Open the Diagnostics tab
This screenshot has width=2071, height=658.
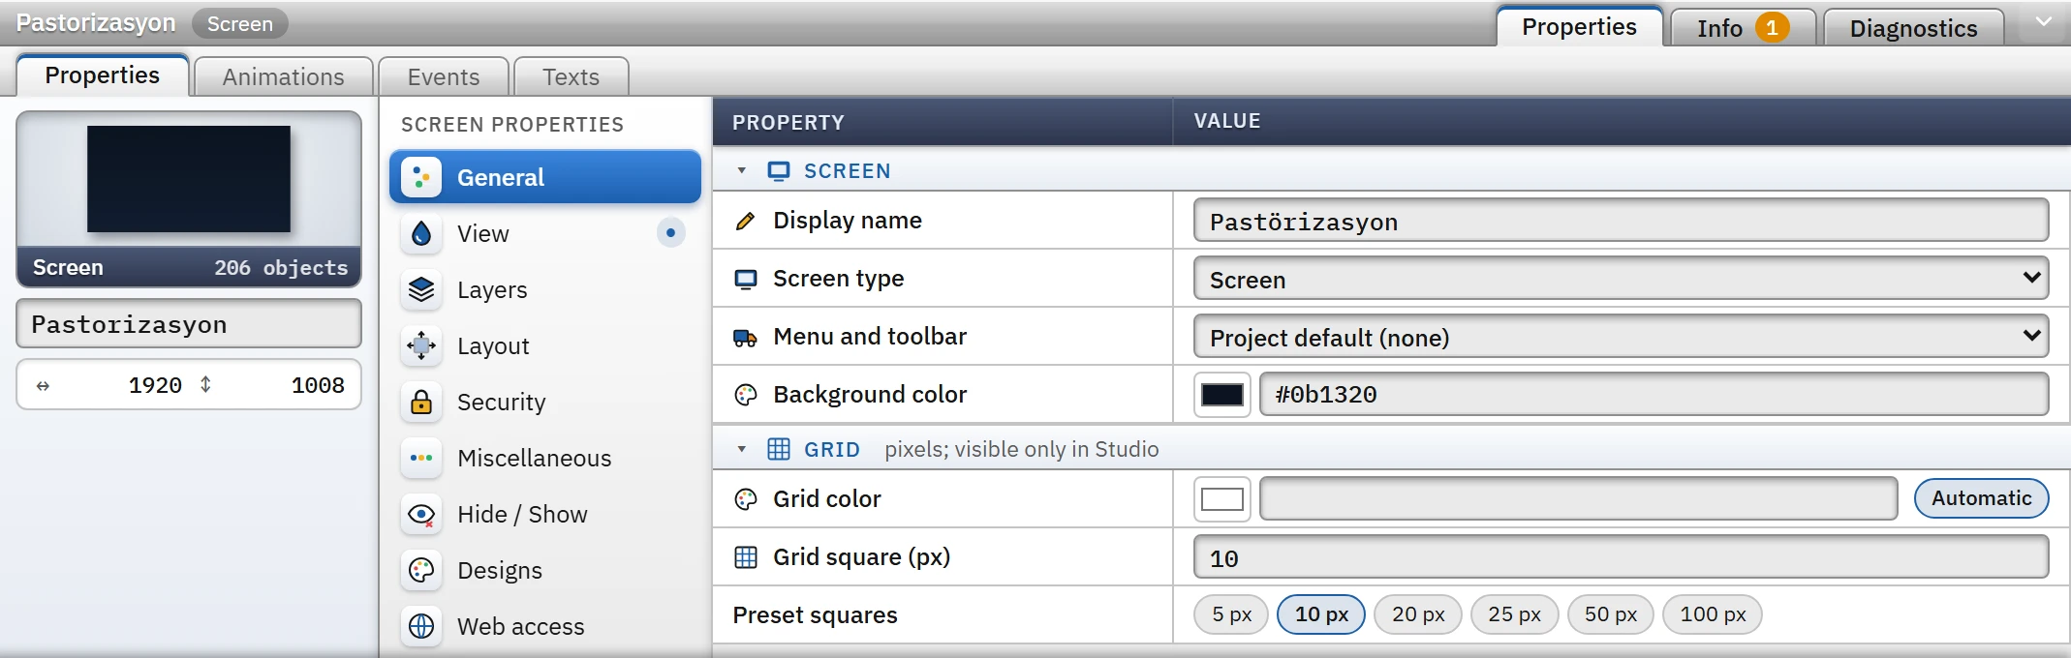tap(1913, 27)
